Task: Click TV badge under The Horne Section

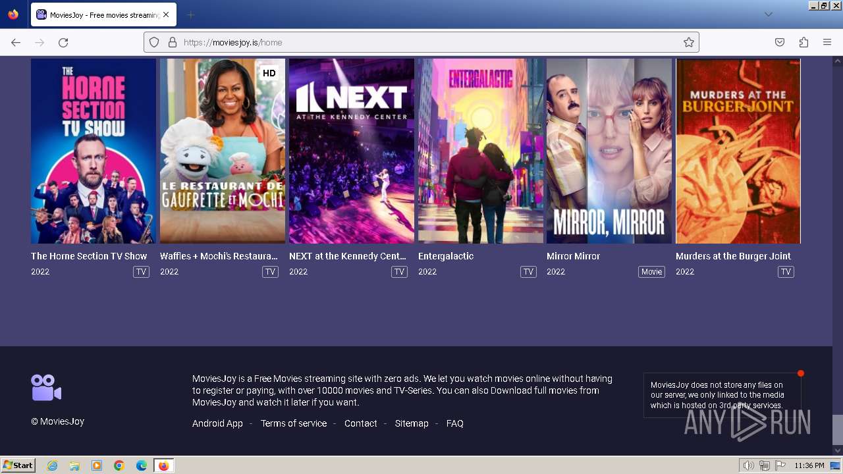Action: tap(141, 272)
